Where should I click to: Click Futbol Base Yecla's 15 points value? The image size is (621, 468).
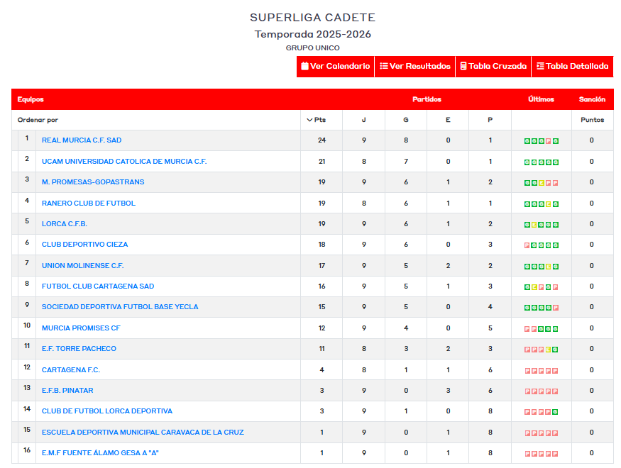tap(322, 307)
